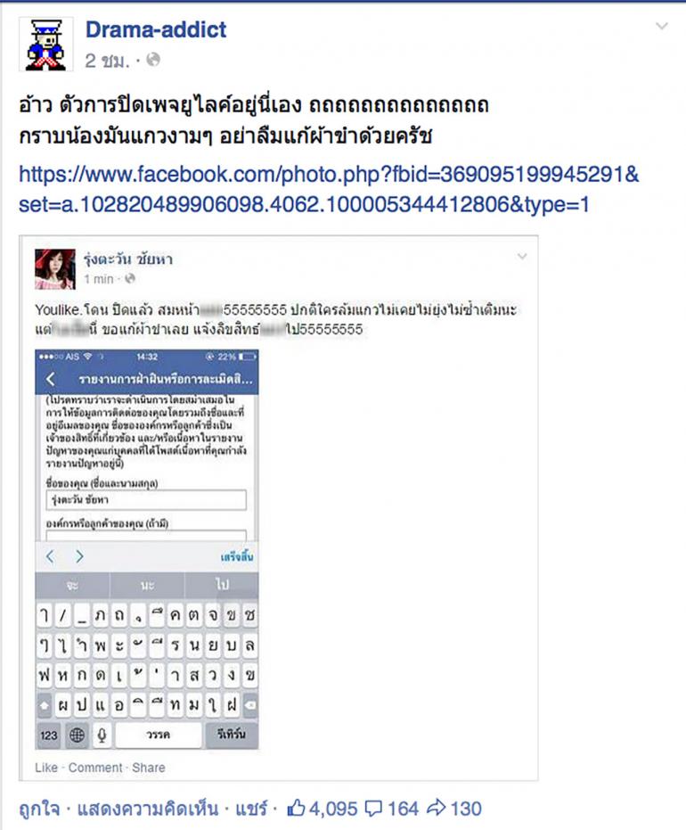Tap the globe keyboard language key
Image resolution: width=686 pixels, height=830 pixels.
pyautogui.click(x=77, y=735)
